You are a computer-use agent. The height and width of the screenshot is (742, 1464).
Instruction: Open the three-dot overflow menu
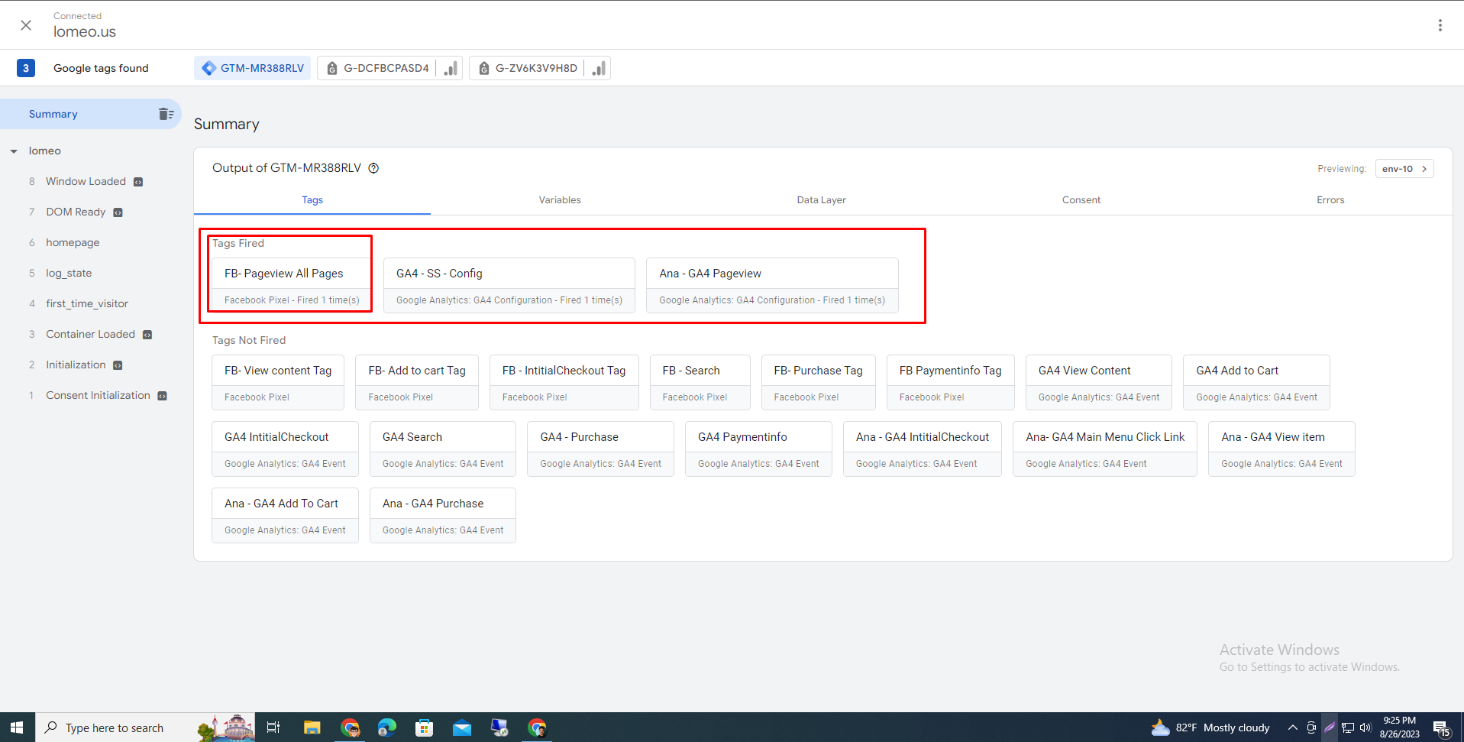[x=1440, y=25]
